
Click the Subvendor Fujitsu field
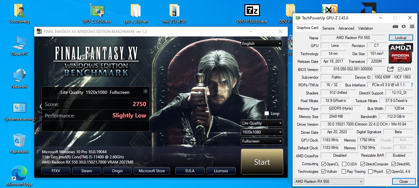[336, 77]
